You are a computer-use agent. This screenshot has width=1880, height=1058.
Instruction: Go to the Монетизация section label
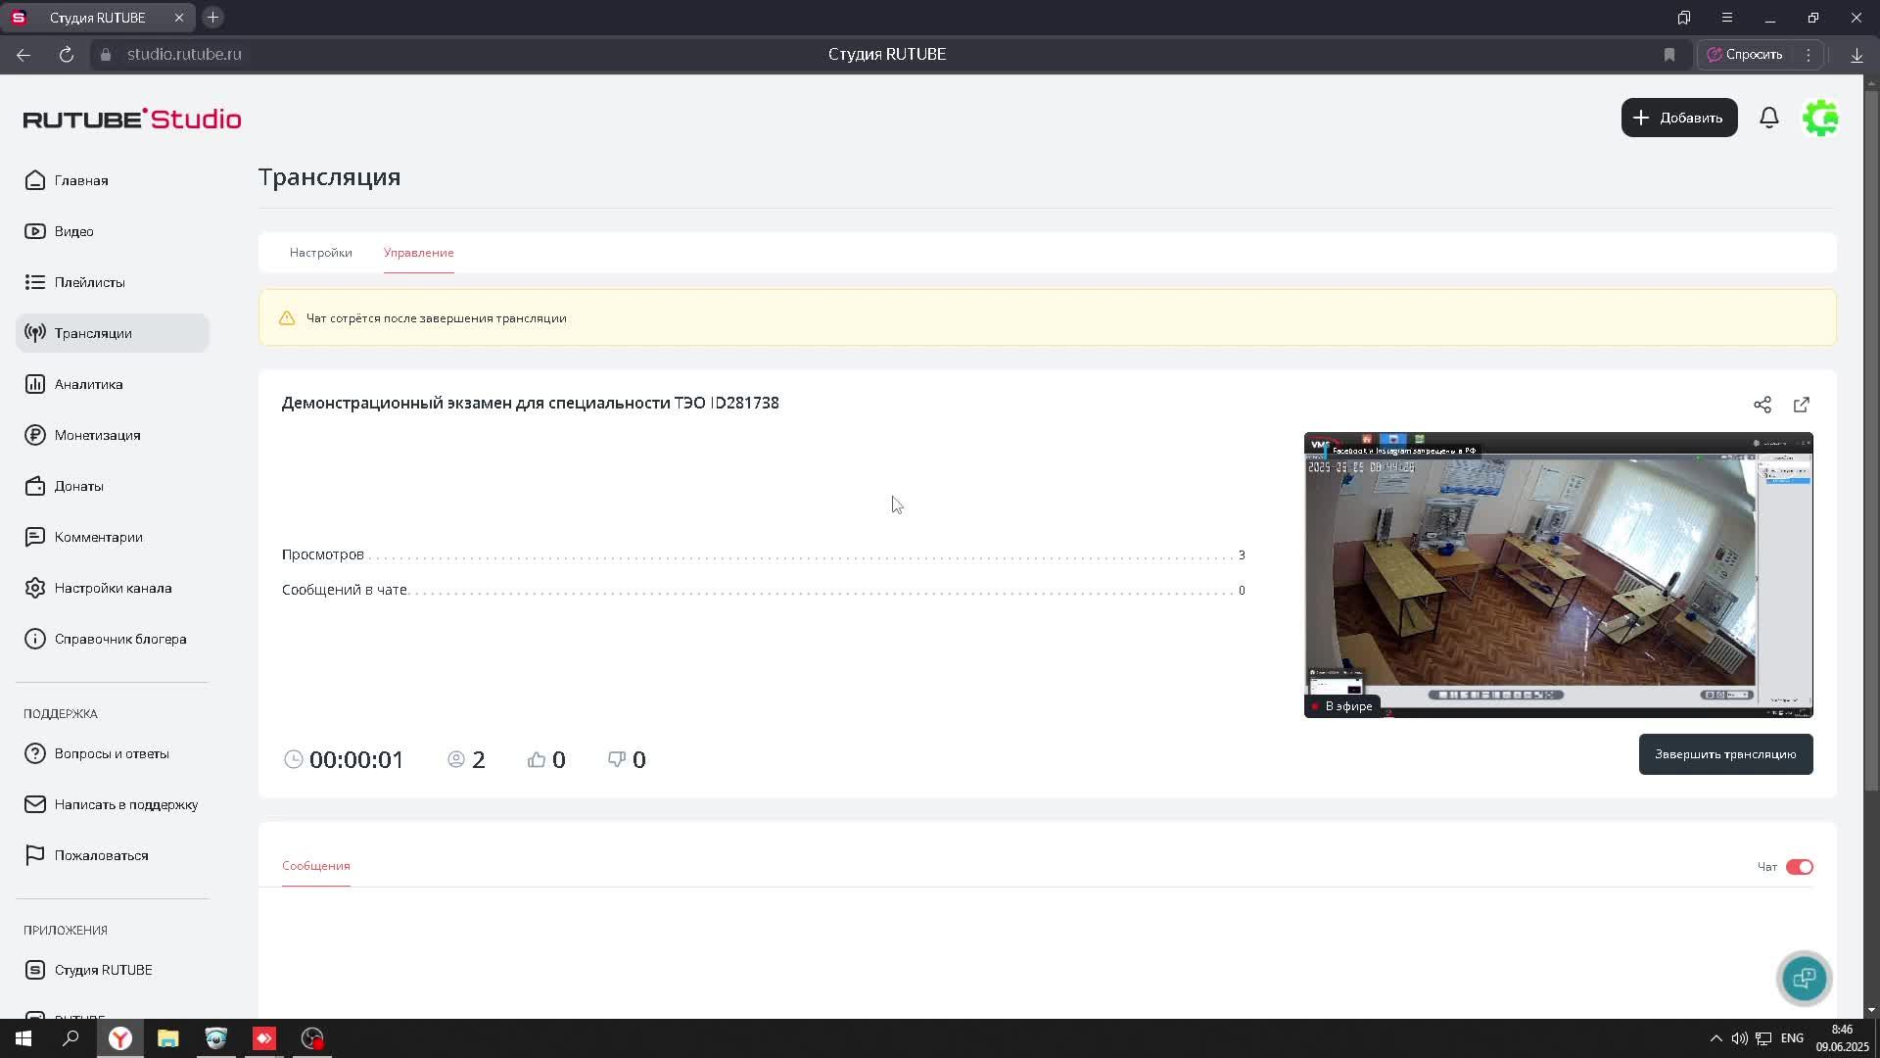98,435
